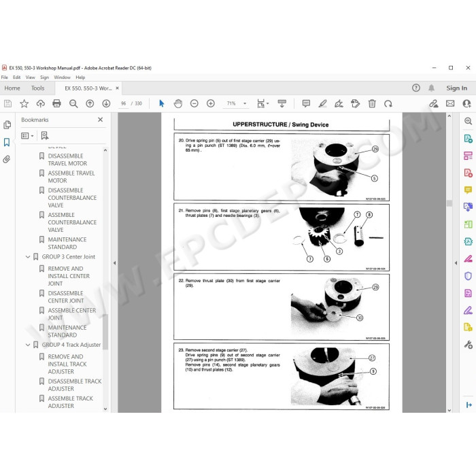Screen dimensions: 476x476
Task: Open DISASSEMBLE COUNTERBALANCE VALVE bookmark
Action: [72, 198]
